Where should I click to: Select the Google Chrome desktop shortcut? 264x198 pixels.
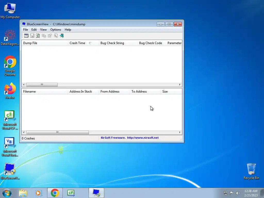pyautogui.click(x=10, y=66)
